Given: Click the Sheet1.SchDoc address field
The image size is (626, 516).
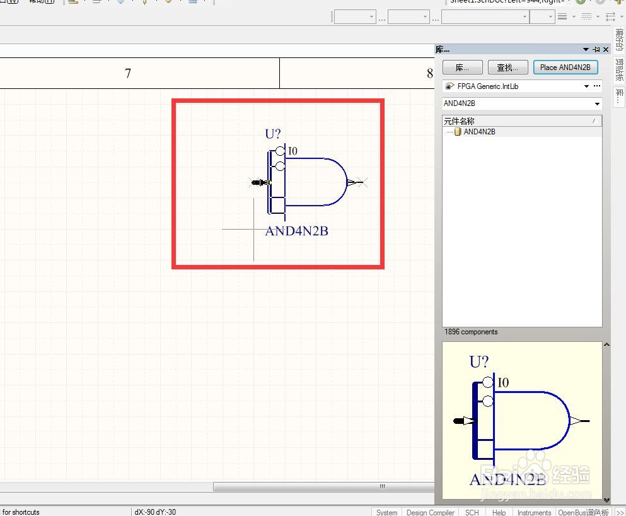Looking at the screenshot, I should [508, 2].
